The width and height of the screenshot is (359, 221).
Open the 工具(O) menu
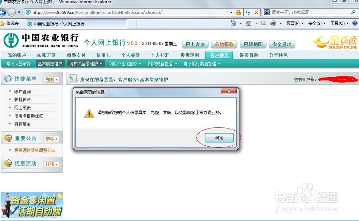(x=340, y=23)
